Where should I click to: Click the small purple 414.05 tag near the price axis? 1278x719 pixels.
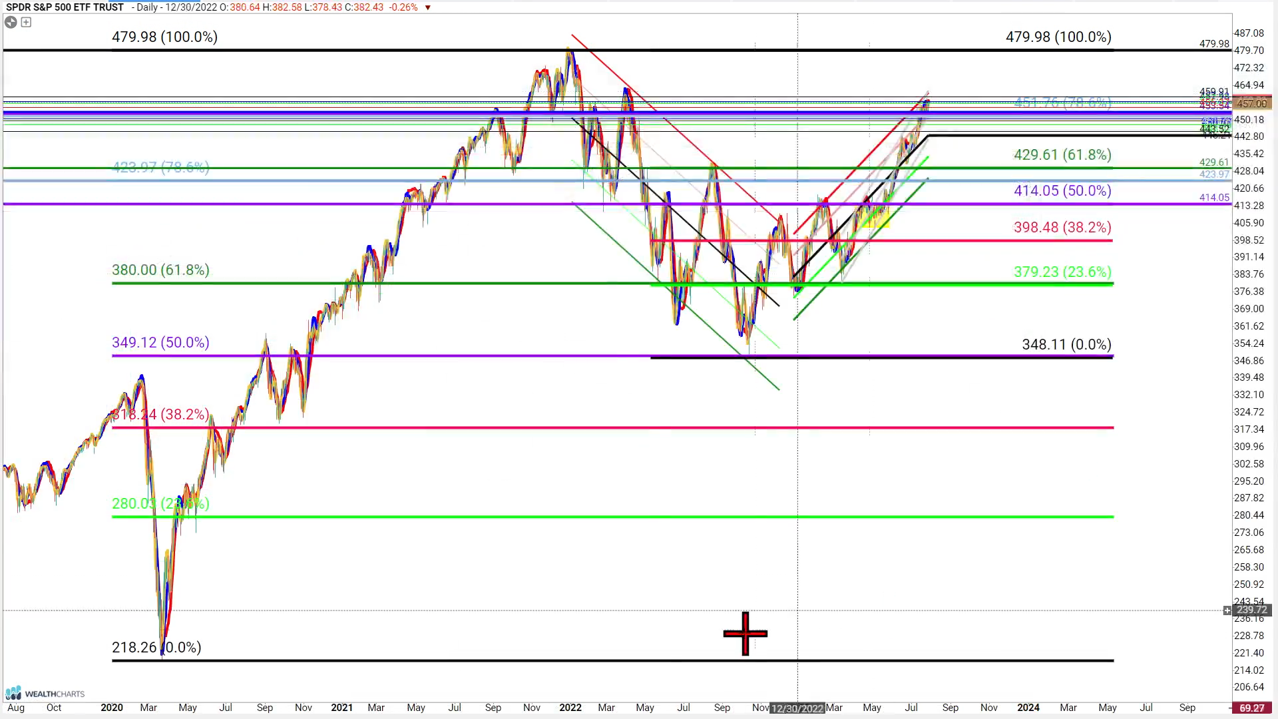pyautogui.click(x=1214, y=197)
